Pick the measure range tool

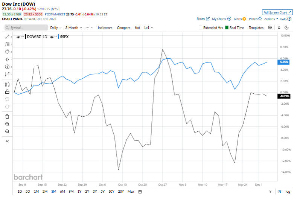(7, 75)
